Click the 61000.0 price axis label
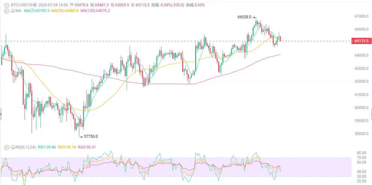This screenshot has width=372, height=185. click(362, 94)
